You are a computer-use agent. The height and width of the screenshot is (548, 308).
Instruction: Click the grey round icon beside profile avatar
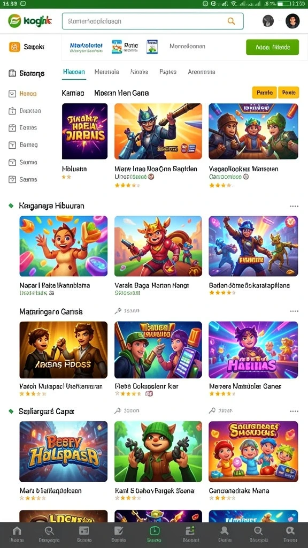click(x=268, y=21)
